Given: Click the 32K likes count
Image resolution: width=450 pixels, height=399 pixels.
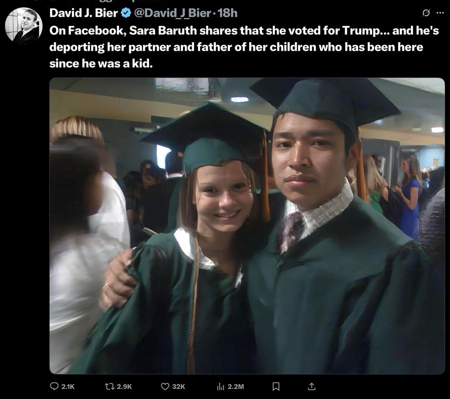Looking at the screenshot, I should coord(179,387).
